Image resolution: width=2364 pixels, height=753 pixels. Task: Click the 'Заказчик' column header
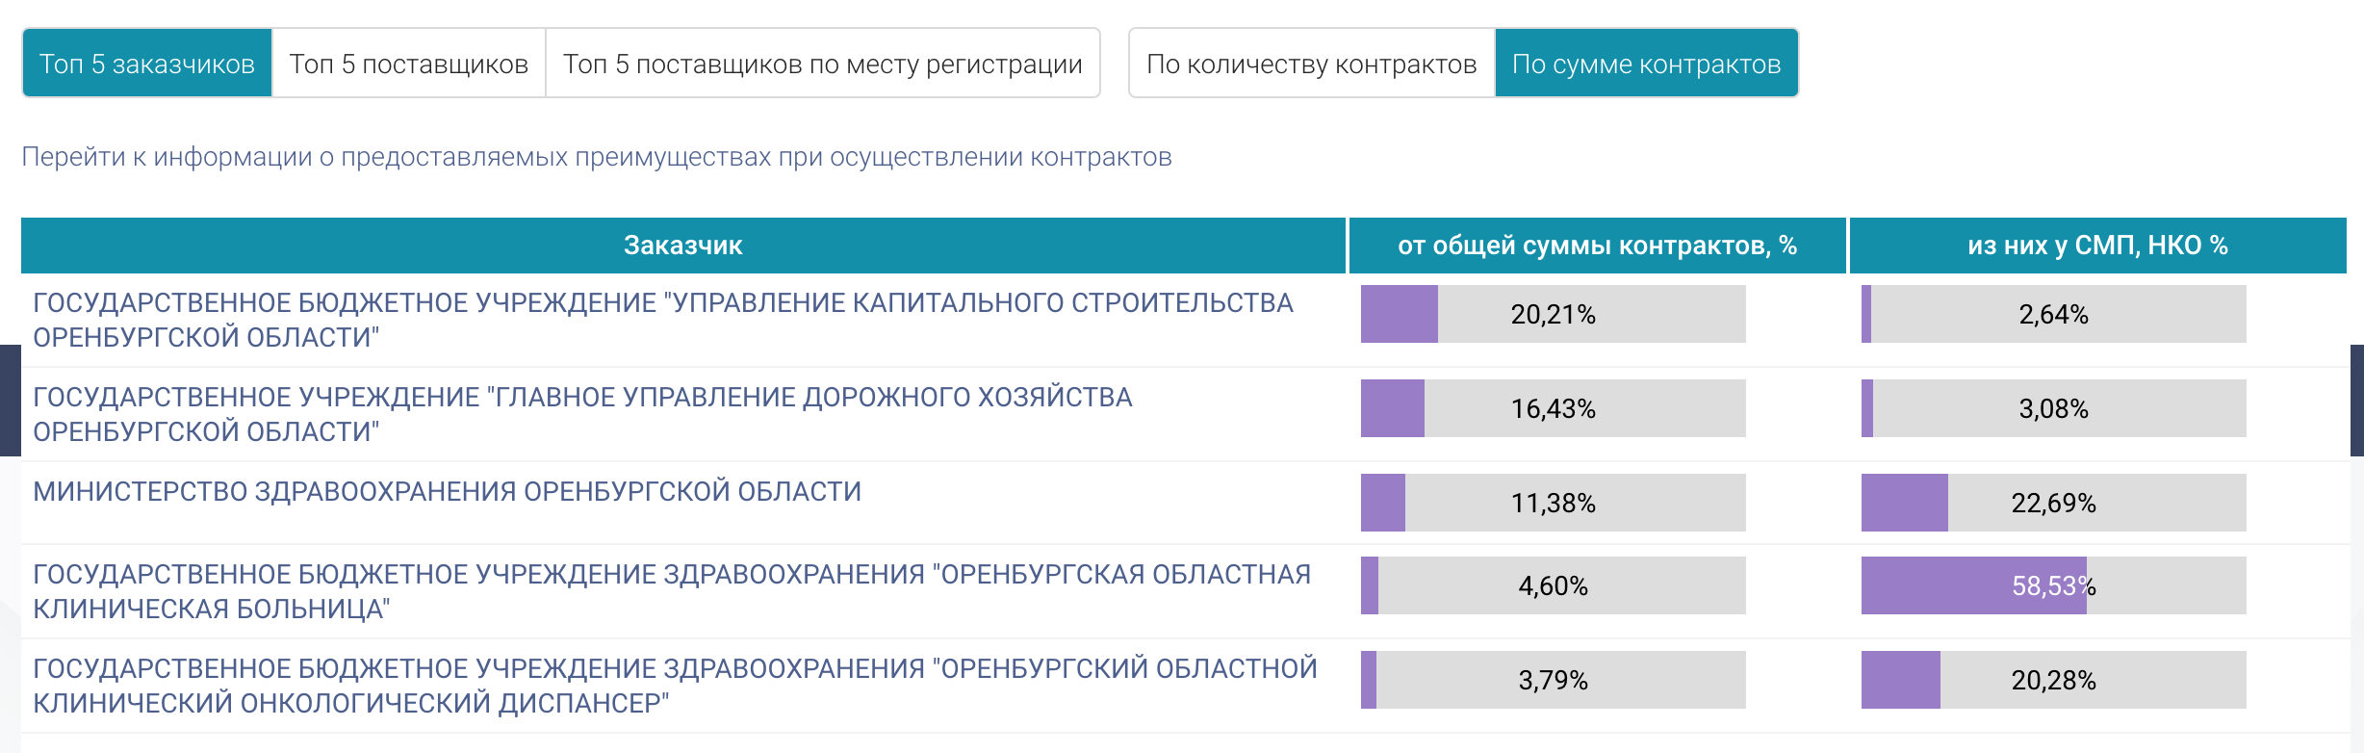682,246
